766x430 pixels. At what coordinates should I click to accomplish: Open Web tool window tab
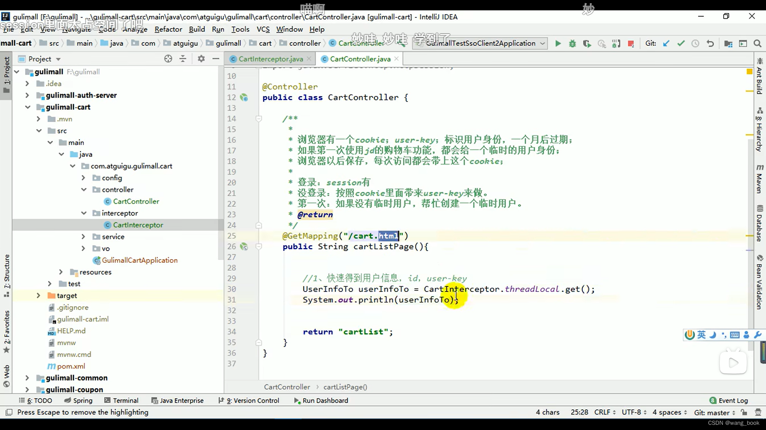tap(7, 376)
